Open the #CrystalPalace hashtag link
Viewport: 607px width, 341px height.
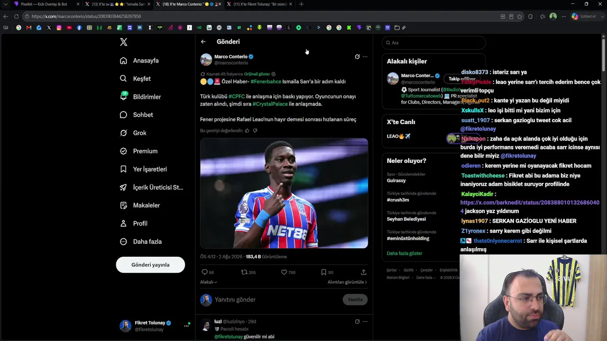(x=270, y=104)
